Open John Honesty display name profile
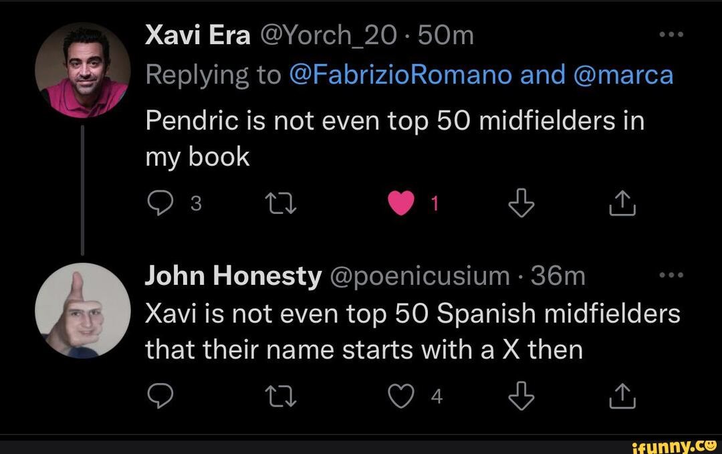Image resolution: width=722 pixels, height=454 pixels. 233,276
